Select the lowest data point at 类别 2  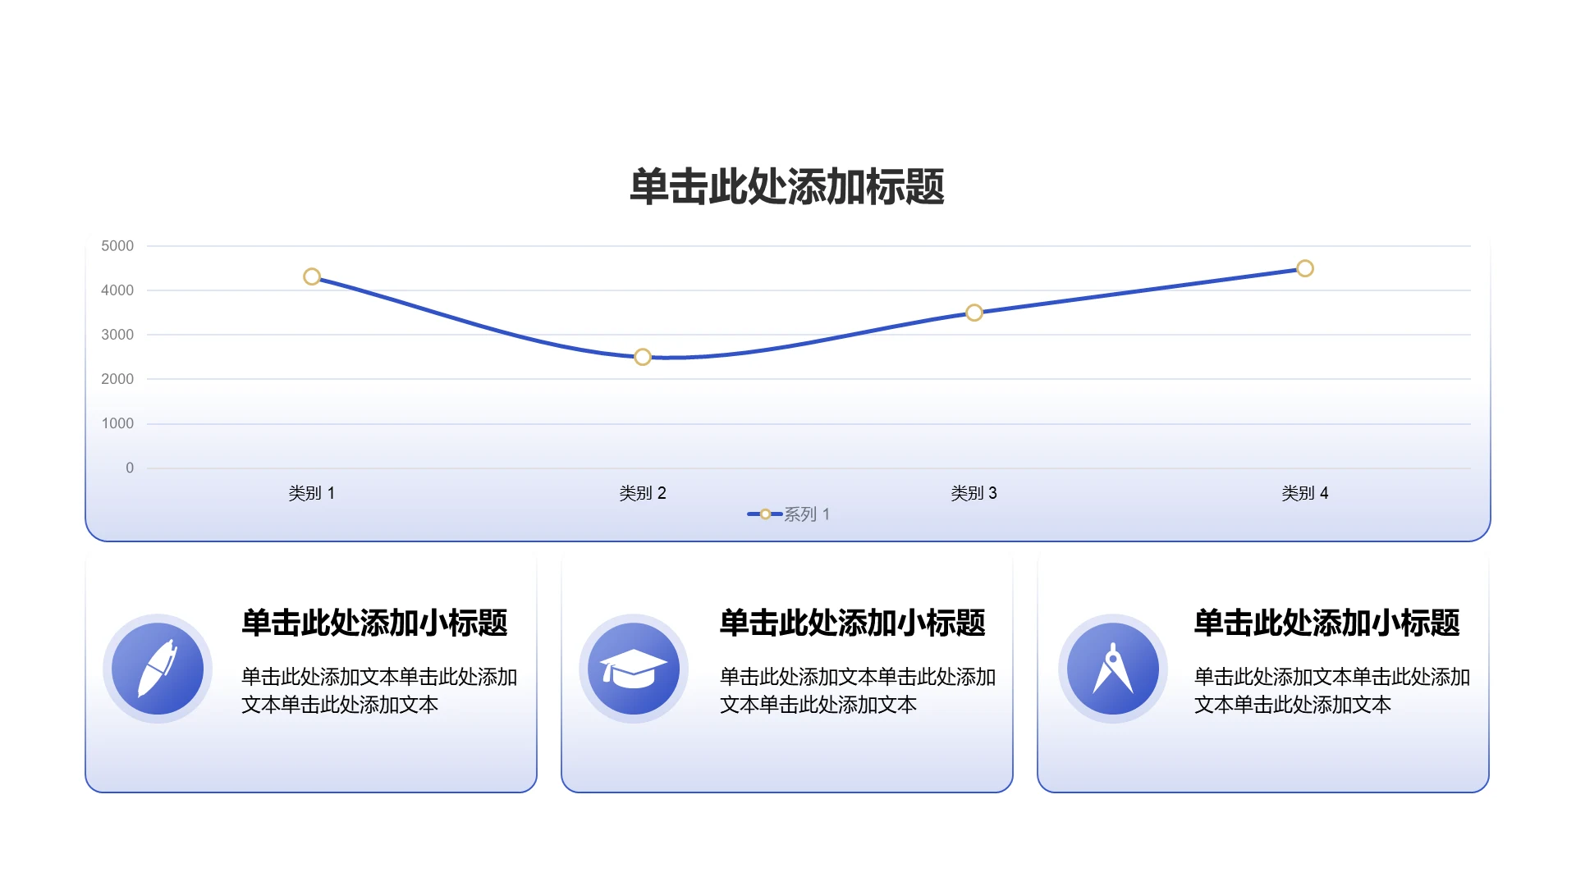643,357
